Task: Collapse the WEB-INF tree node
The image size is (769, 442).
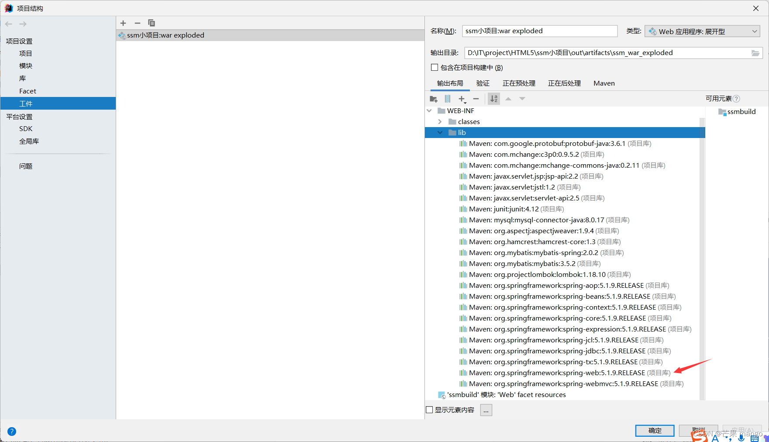Action: tap(429, 111)
